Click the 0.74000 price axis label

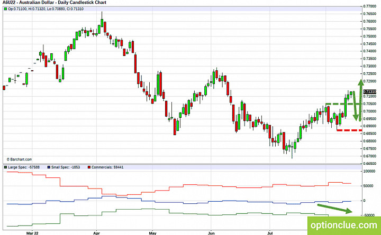click(x=370, y=51)
